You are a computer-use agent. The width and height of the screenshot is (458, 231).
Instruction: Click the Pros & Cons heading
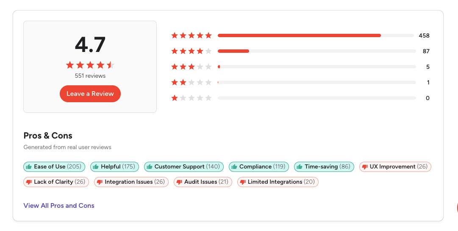point(48,136)
